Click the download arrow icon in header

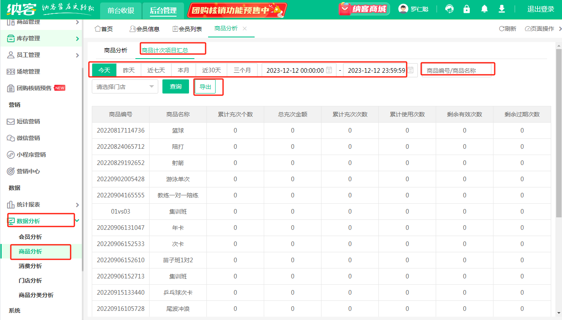pos(502,9)
